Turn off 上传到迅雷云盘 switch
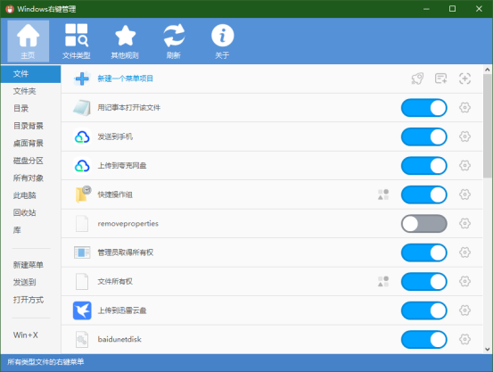Image resolution: width=493 pixels, height=372 pixels. tap(423, 310)
